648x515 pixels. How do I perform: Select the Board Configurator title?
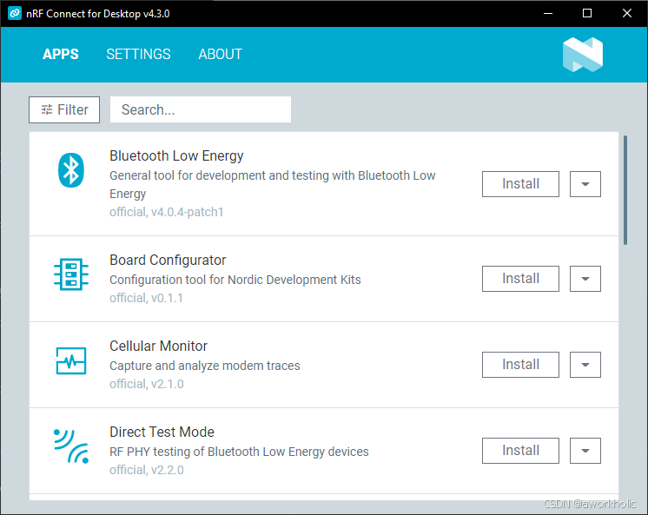tap(168, 260)
